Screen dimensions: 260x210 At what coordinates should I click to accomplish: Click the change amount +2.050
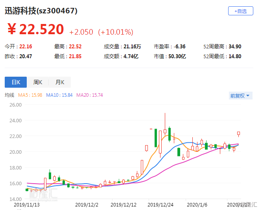click(81, 32)
